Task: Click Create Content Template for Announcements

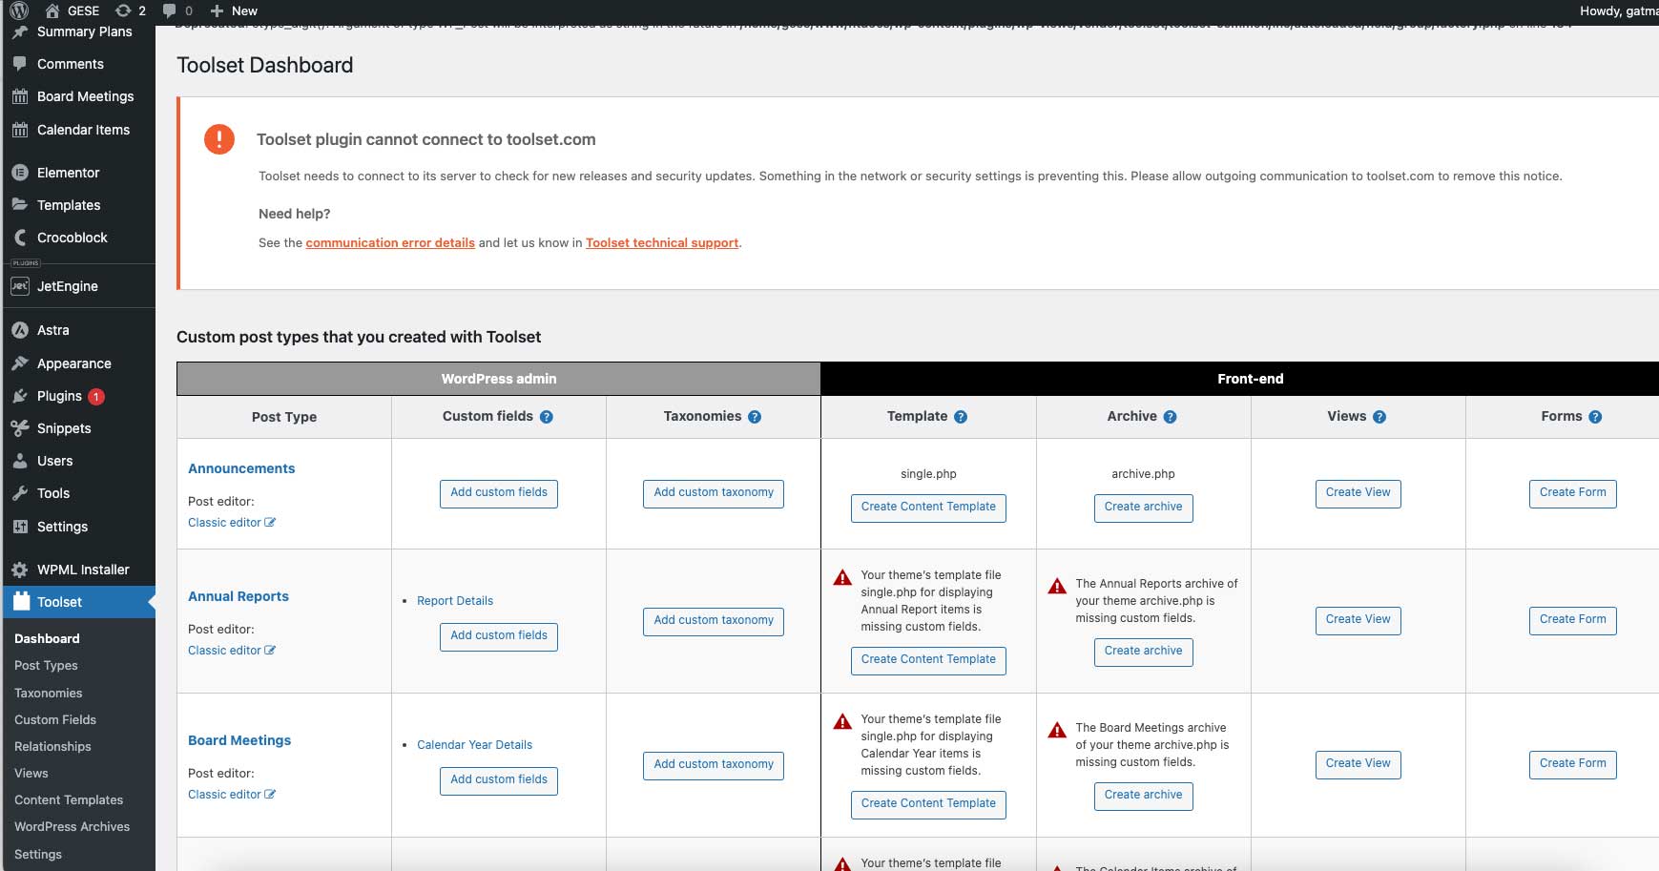Action: pyautogui.click(x=928, y=508)
